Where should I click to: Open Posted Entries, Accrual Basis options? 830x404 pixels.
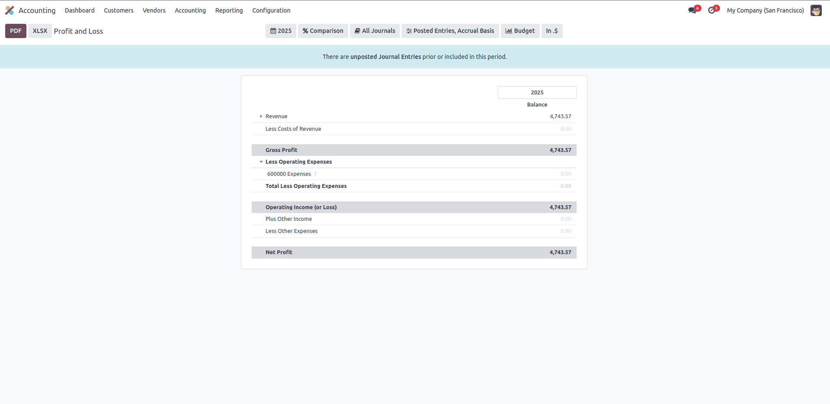point(450,31)
